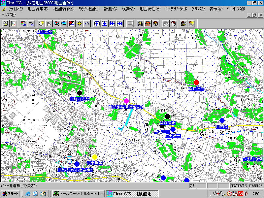The image size is (264, 198).
Task: Click the Windows スタート button
Action: [10, 194]
